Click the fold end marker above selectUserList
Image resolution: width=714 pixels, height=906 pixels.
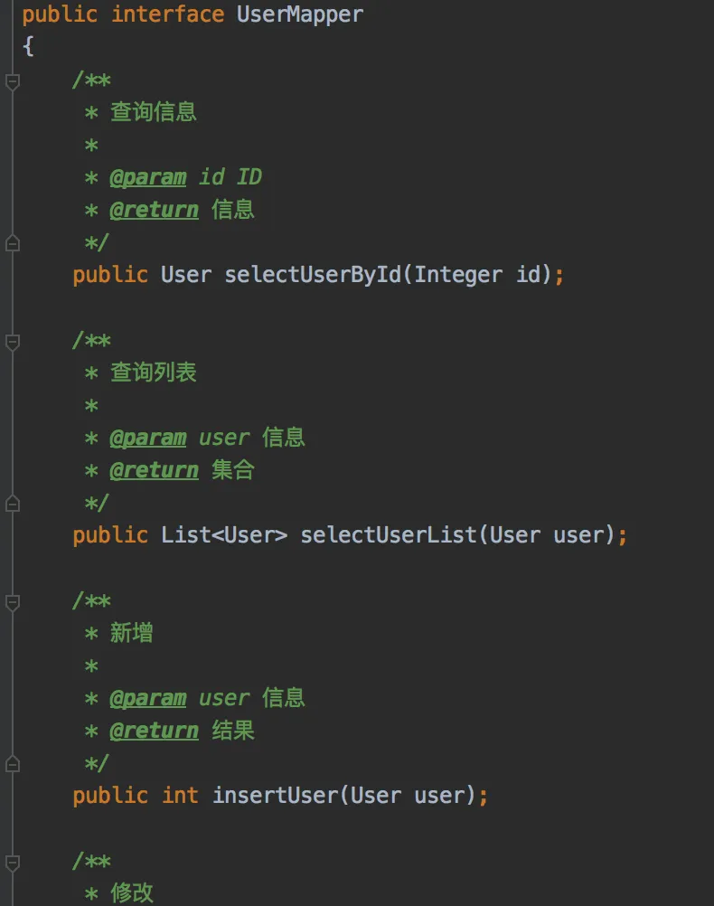12,503
